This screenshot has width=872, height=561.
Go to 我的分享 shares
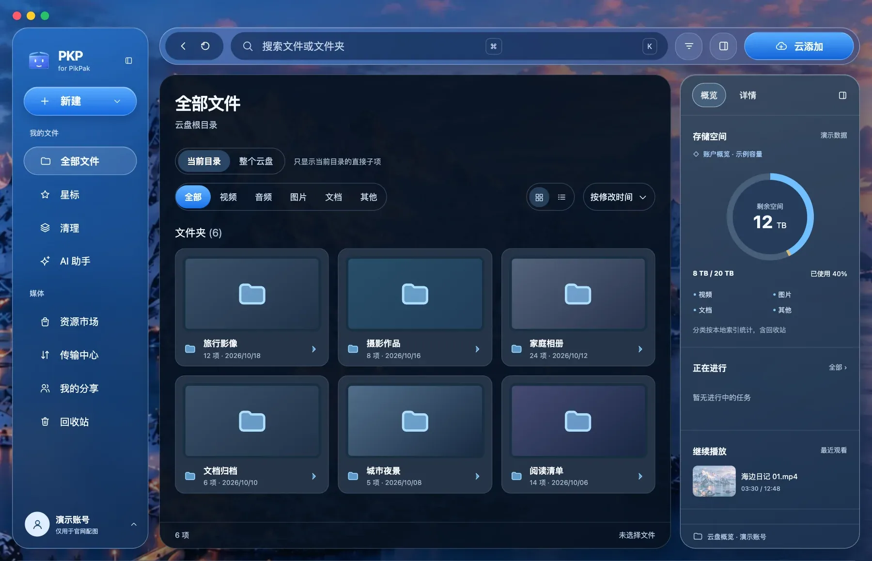click(80, 389)
